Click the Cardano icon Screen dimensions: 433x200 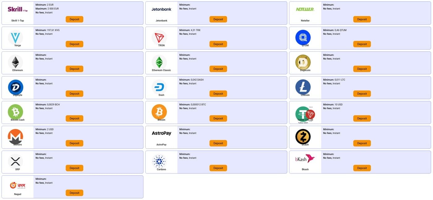160,161
